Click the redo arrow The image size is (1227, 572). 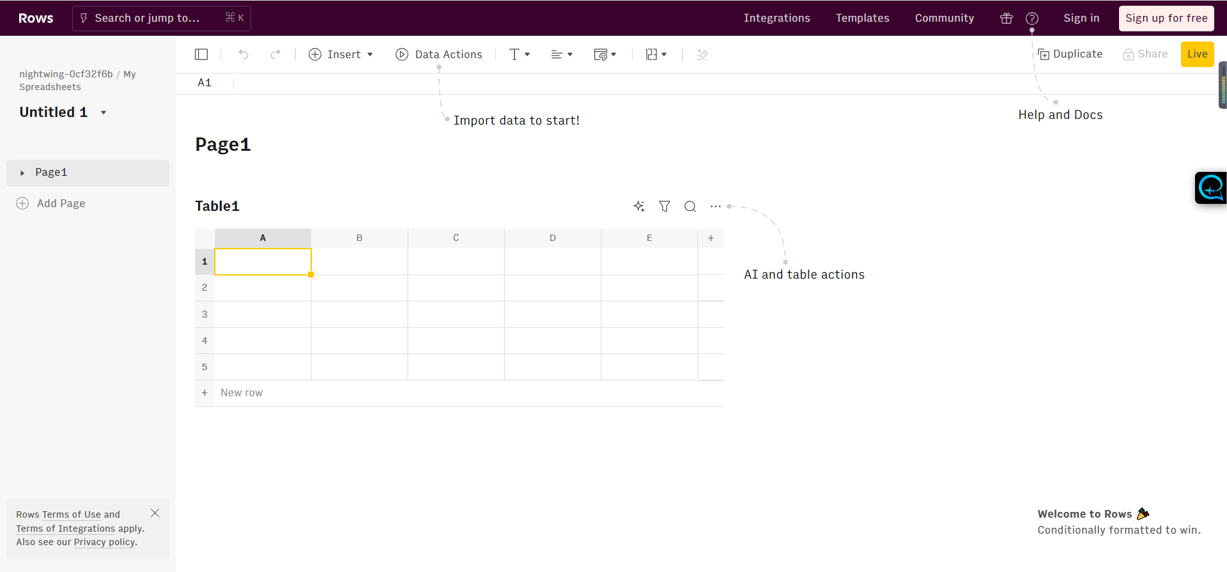click(275, 54)
